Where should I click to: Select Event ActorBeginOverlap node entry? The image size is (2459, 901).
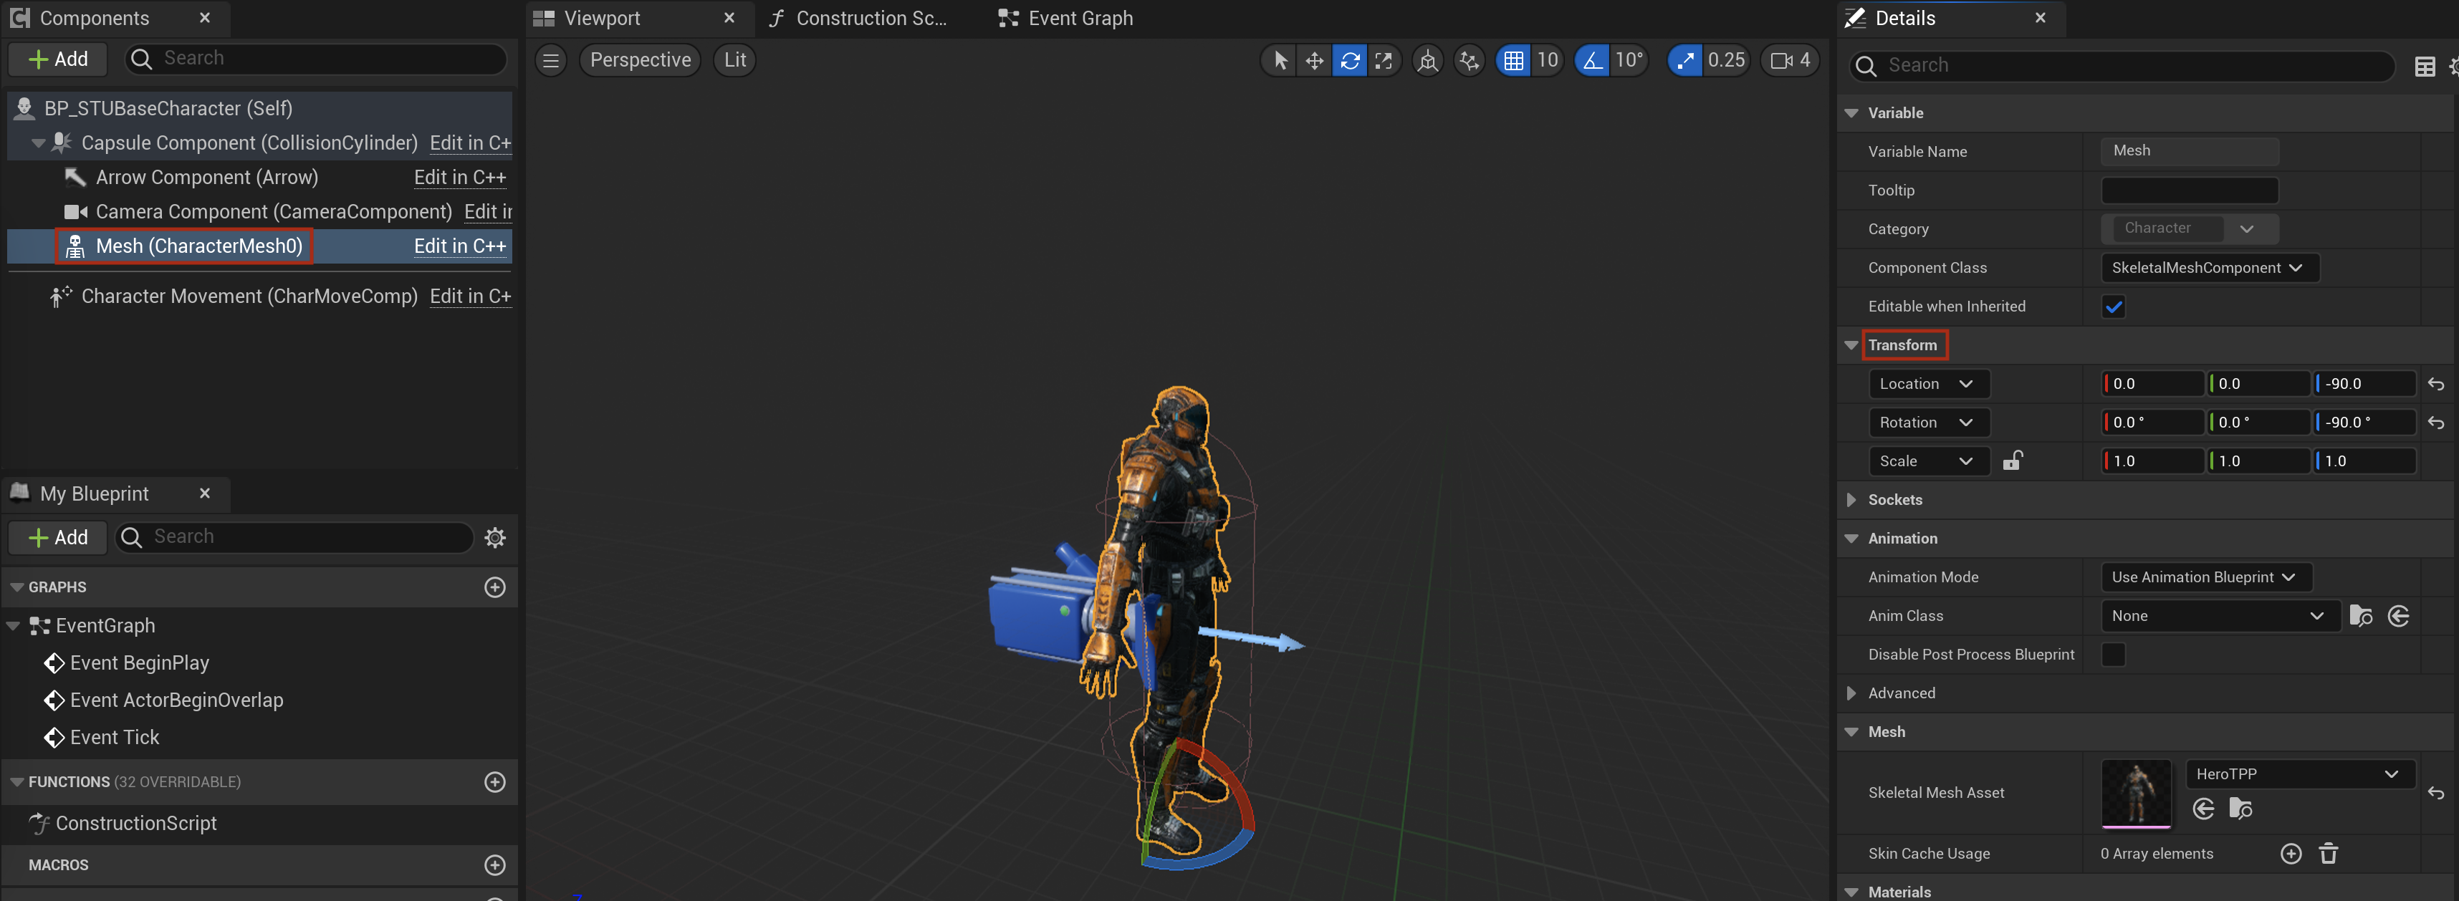tap(176, 700)
